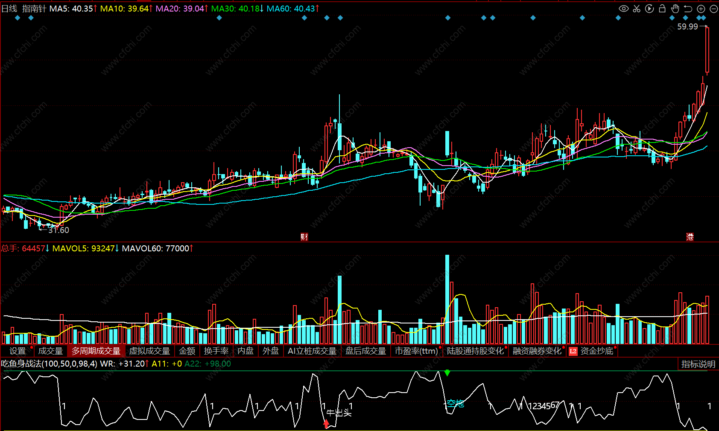Click the 59.99 high price label

(x=687, y=26)
